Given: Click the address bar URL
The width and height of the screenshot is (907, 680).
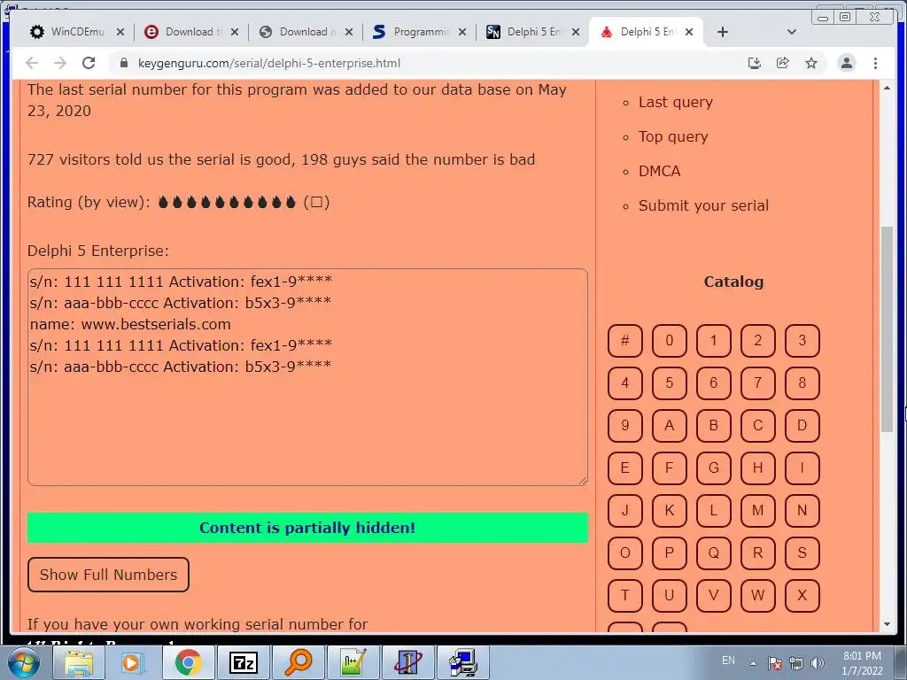Looking at the screenshot, I should [x=269, y=63].
